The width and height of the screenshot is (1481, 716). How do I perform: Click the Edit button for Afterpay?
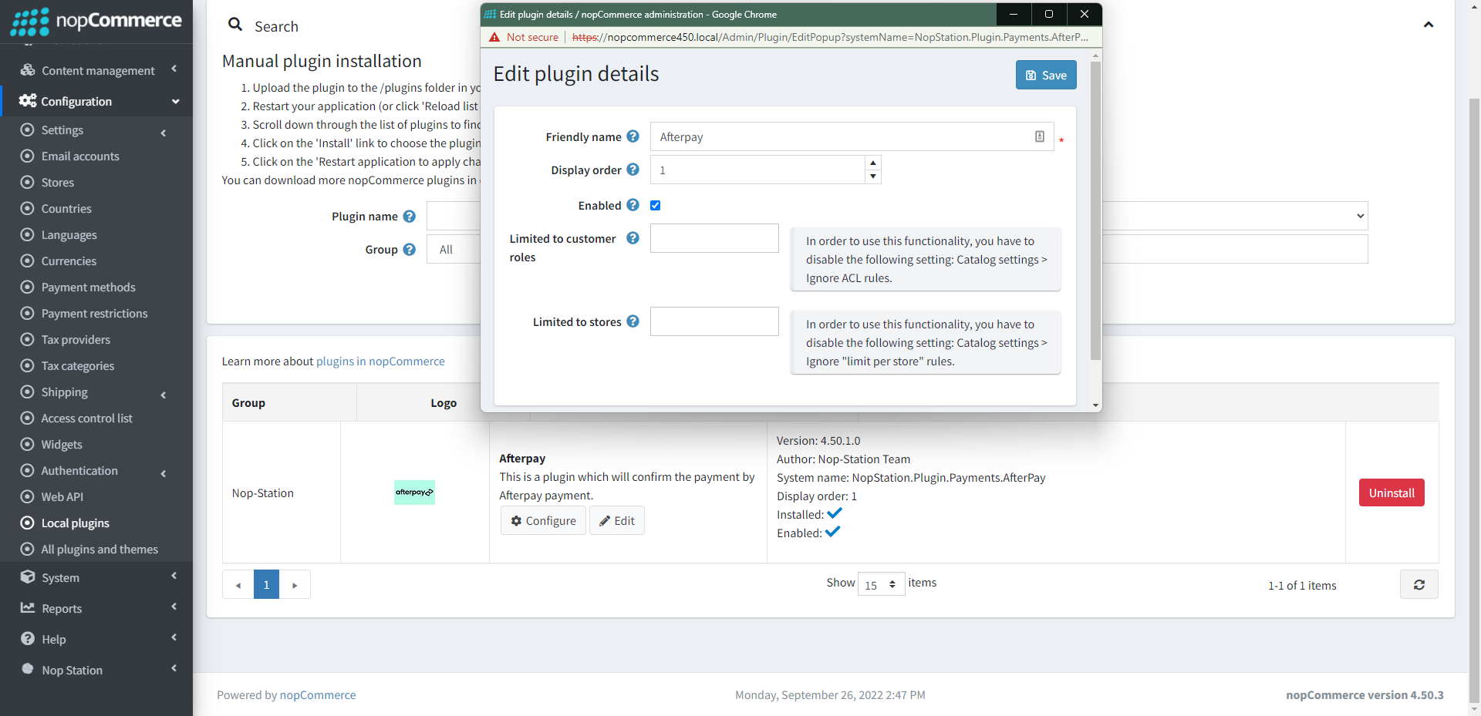[x=617, y=521]
